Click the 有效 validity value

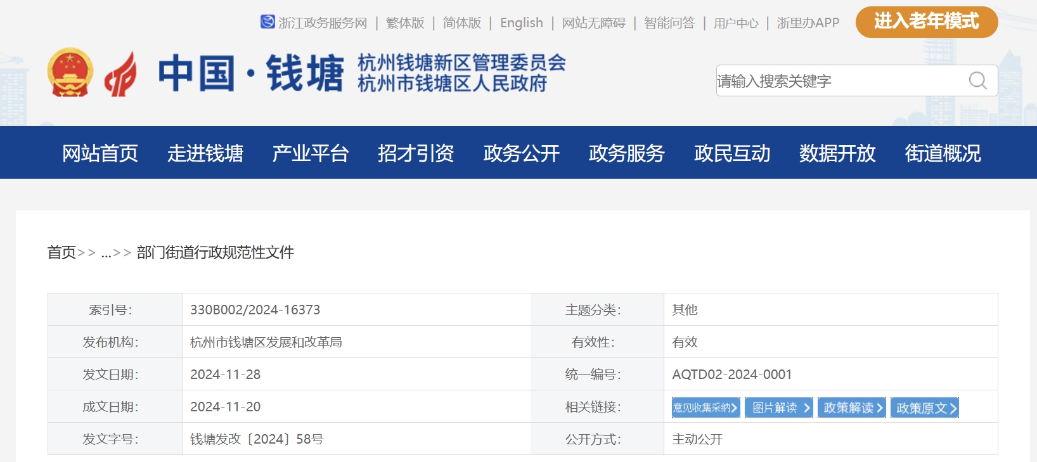[685, 342]
